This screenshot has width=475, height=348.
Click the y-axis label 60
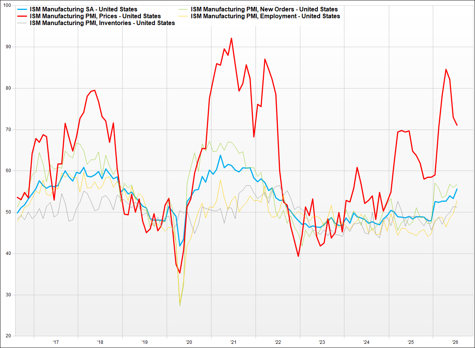8,171
